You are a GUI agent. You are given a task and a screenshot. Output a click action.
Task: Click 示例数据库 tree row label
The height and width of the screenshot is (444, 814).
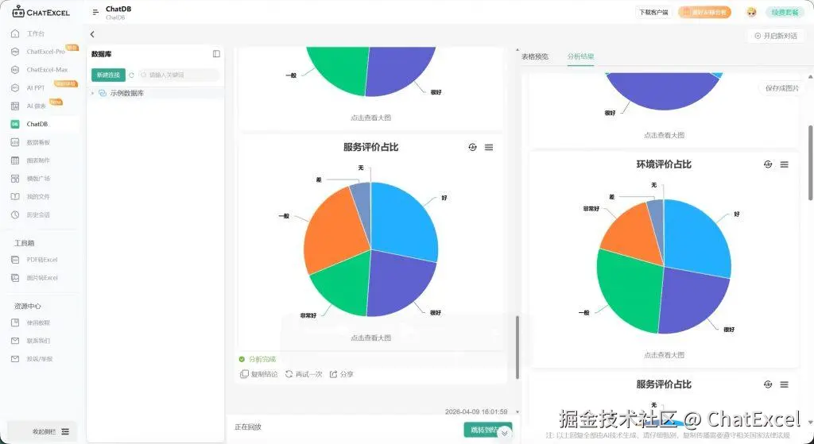[126, 94]
